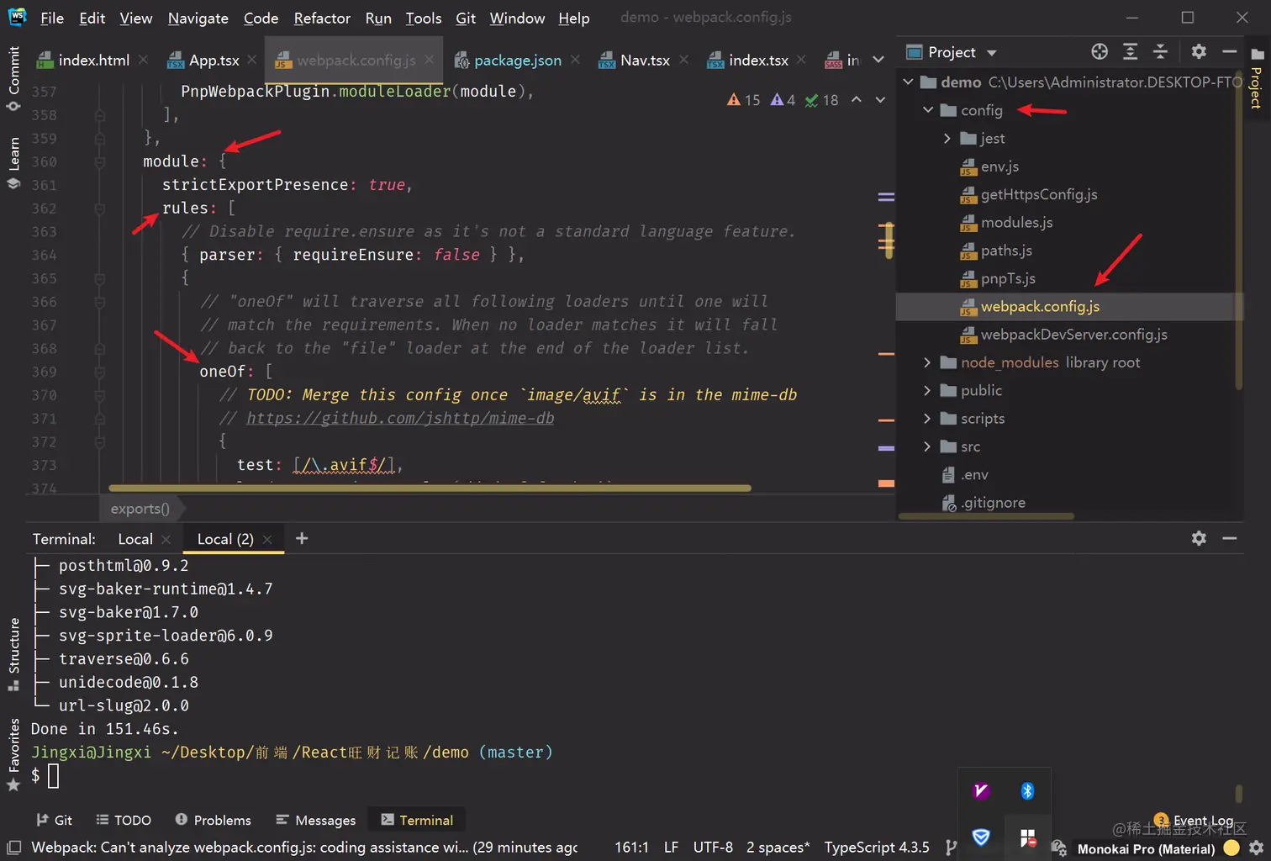Click the tool windows toggle in status bar corner

[x=13, y=848]
